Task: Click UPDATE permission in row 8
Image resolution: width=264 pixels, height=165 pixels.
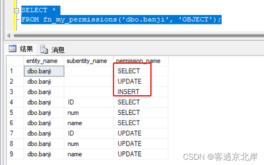Action: 141,144
